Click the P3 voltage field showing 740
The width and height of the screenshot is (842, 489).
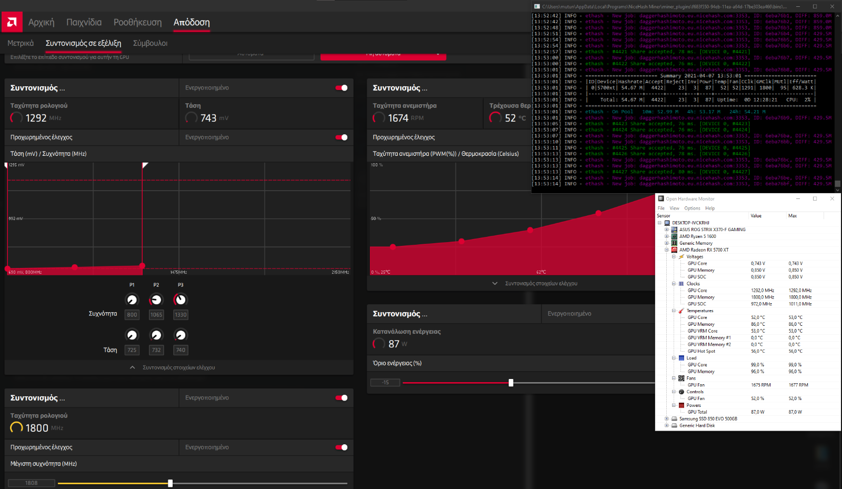coord(181,350)
